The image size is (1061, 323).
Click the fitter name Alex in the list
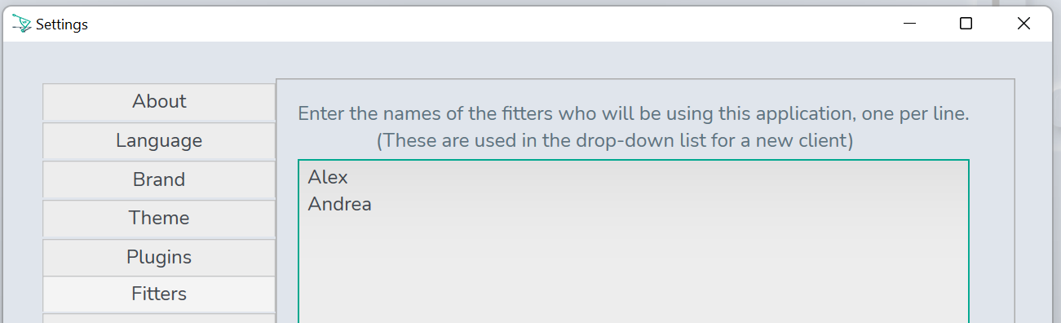(328, 177)
